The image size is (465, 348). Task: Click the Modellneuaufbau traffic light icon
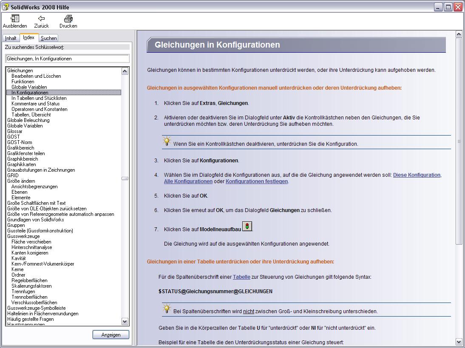click(x=247, y=226)
